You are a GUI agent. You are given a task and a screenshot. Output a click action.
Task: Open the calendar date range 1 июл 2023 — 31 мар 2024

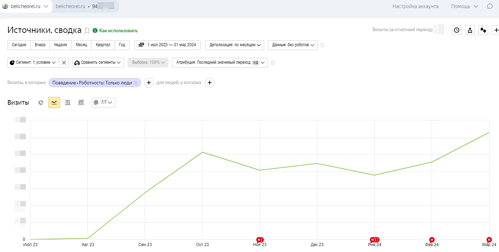[x=167, y=45]
